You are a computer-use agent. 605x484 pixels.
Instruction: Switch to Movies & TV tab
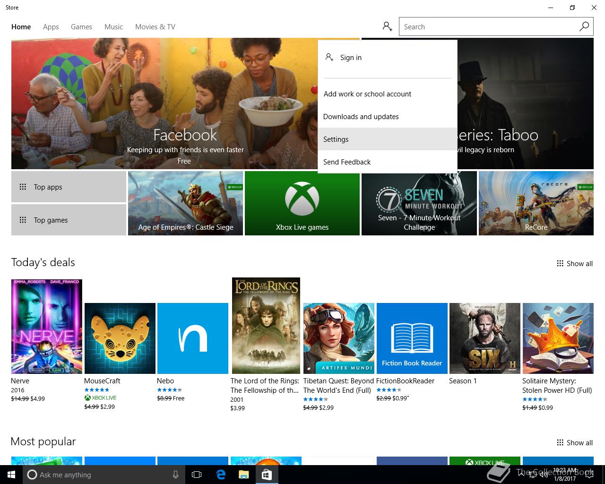[x=155, y=27]
